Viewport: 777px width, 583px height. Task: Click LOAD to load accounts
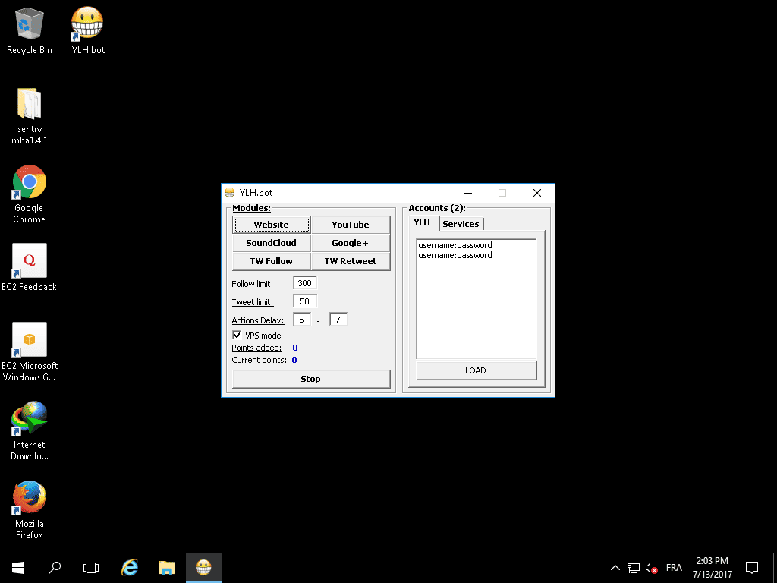point(477,370)
